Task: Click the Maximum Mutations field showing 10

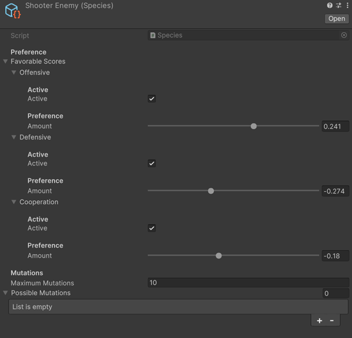Action: point(248,282)
